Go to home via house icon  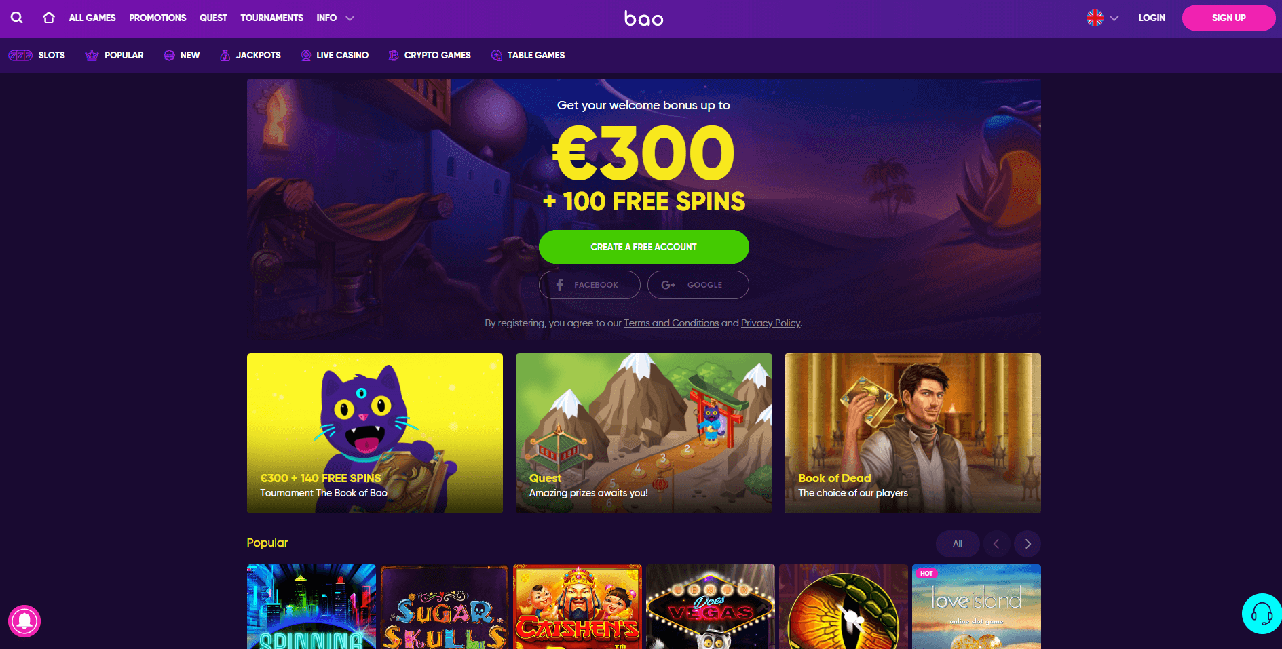(49, 18)
